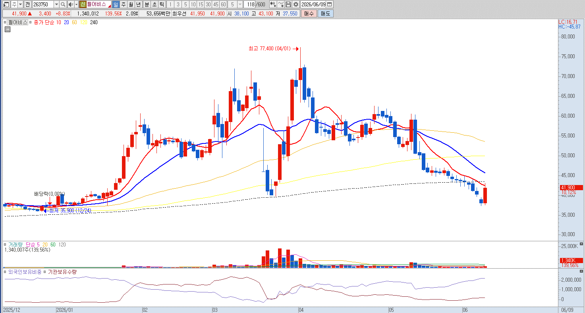585x313 pixels.
Task: Toggle the daily (일) period button
Action: click(116, 4)
